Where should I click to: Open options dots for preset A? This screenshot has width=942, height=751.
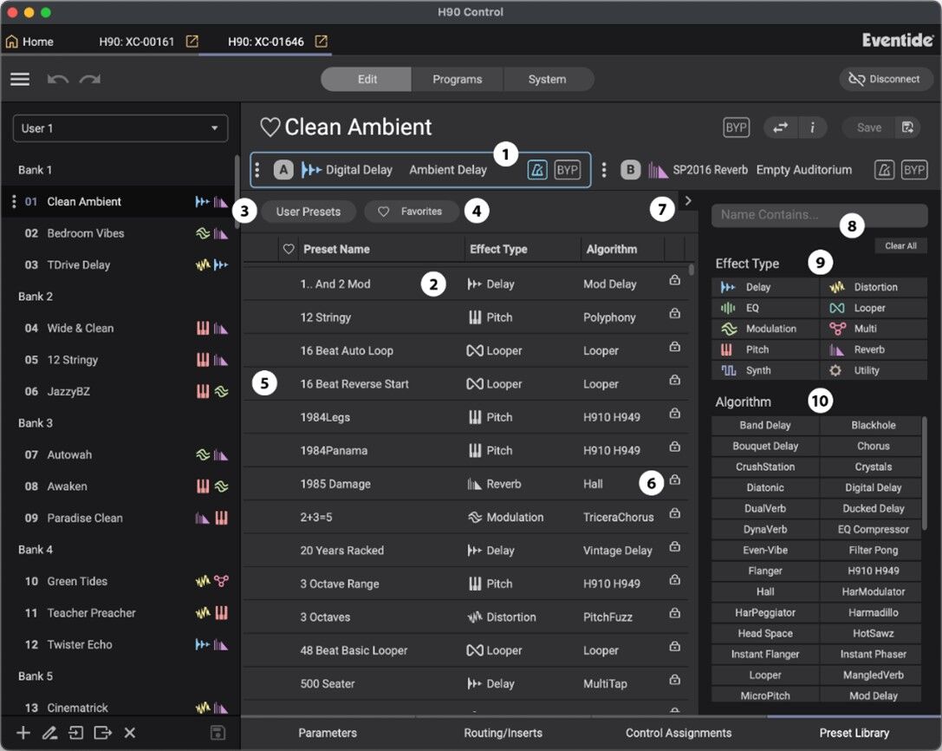click(x=257, y=170)
